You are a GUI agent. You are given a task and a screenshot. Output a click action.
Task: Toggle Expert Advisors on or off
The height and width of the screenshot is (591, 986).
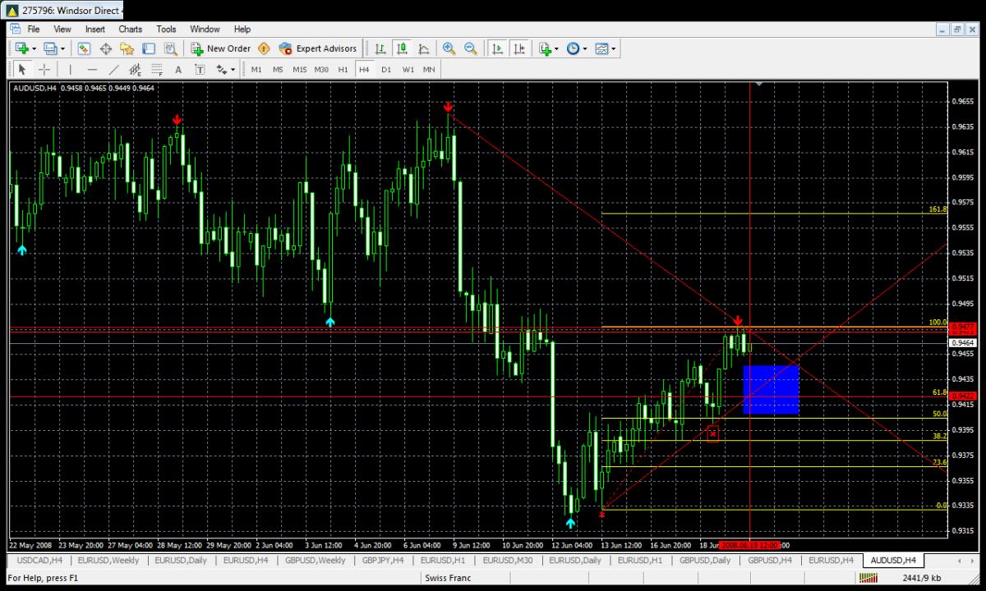point(318,48)
